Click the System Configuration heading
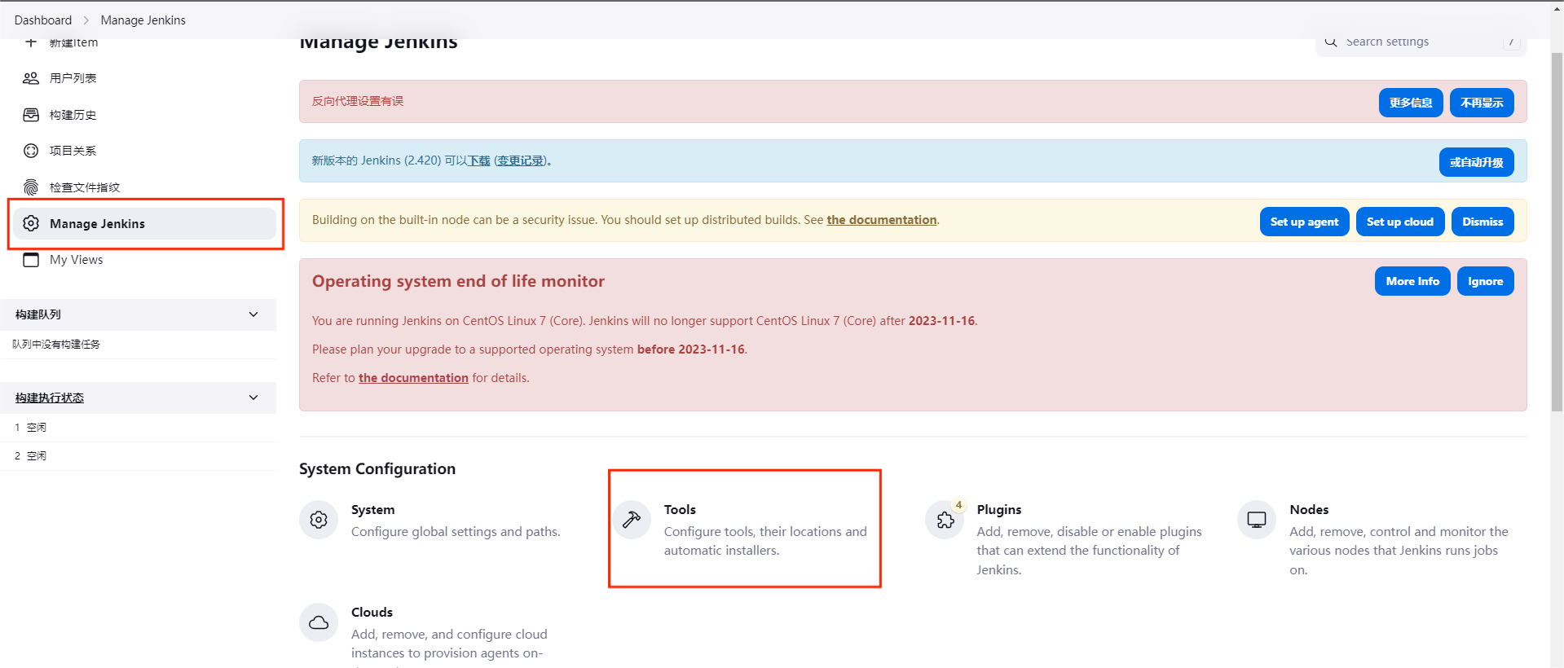 [x=377, y=469]
